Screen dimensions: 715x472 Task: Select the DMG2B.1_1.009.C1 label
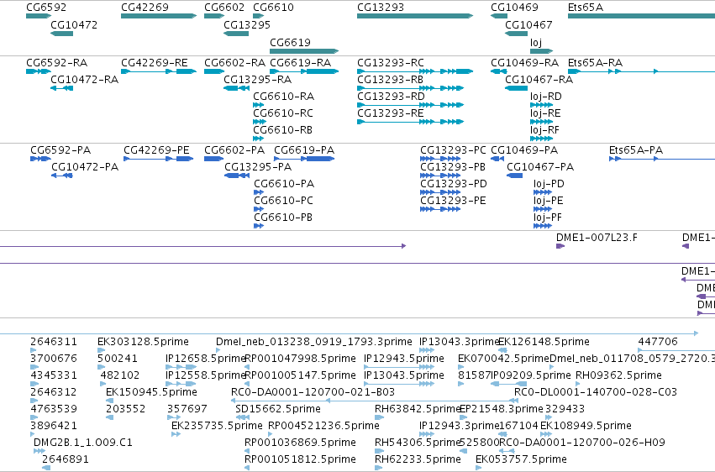click(82, 443)
